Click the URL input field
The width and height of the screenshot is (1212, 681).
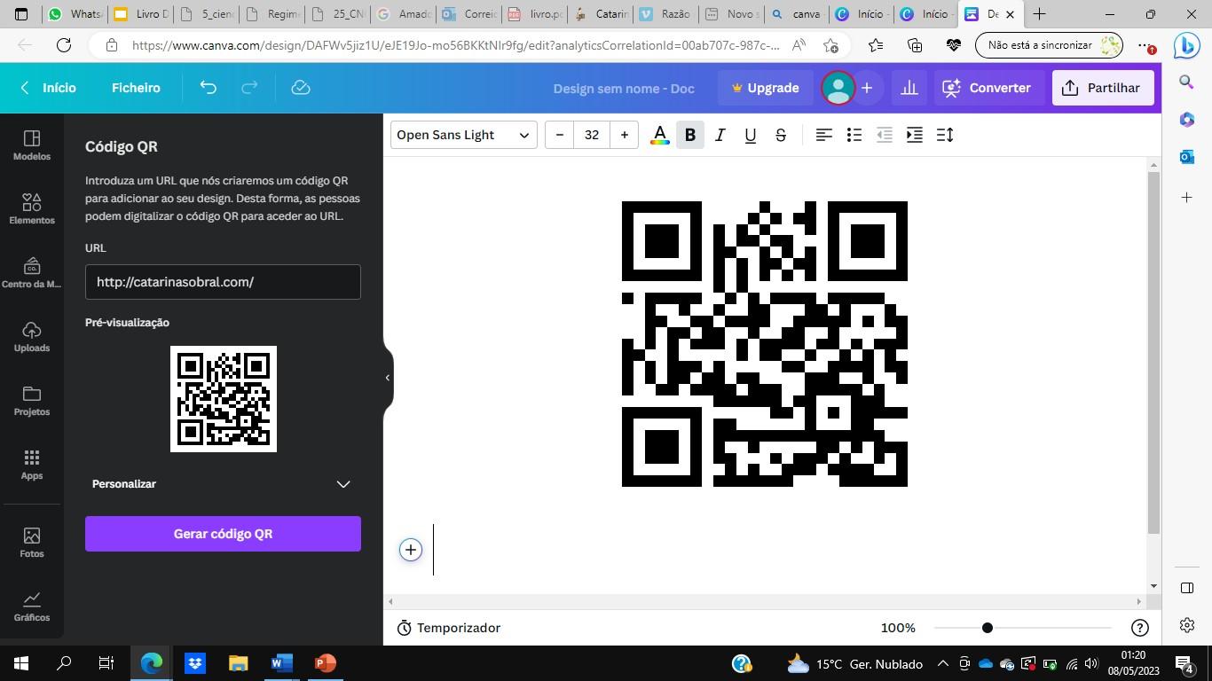coord(223,282)
